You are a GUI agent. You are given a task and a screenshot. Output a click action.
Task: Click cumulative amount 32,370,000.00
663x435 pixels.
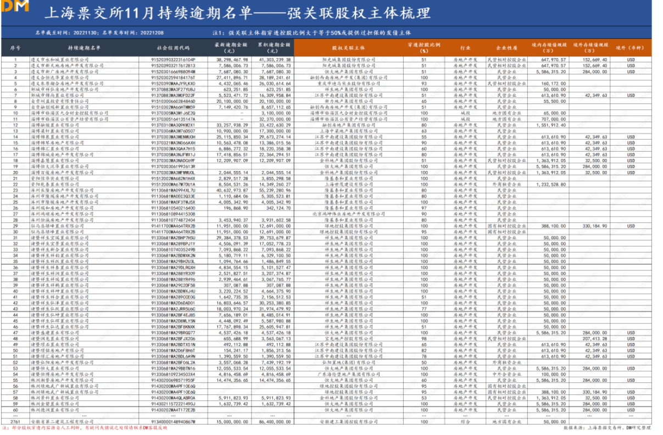tap(275, 119)
